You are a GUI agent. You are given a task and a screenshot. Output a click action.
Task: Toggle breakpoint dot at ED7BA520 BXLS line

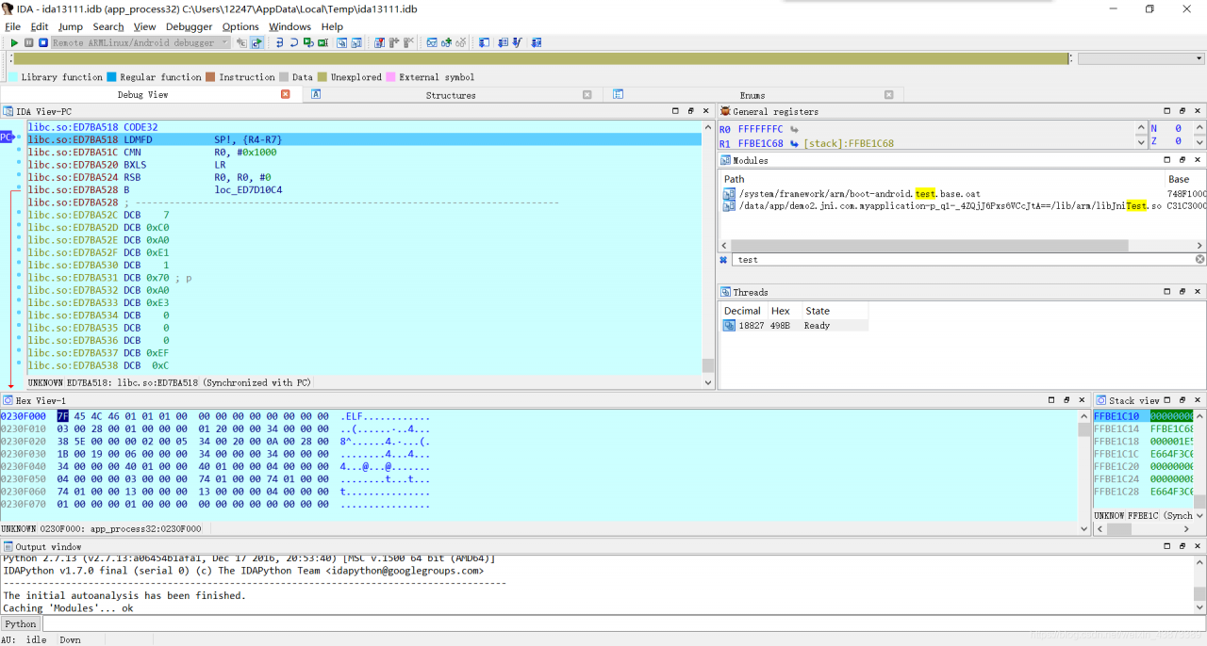[x=19, y=164]
